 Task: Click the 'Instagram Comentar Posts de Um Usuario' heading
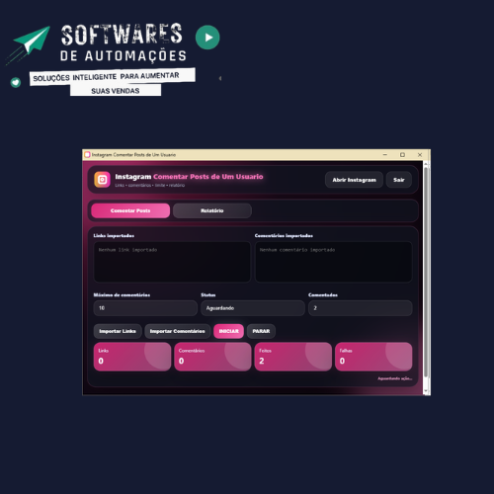pyautogui.click(x=189, y=177)
